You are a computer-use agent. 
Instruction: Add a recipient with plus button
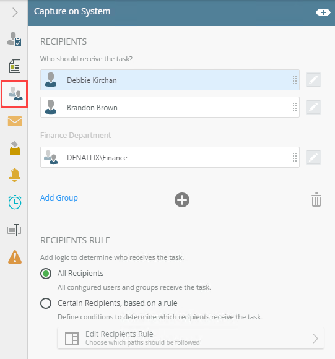[182, 200]
